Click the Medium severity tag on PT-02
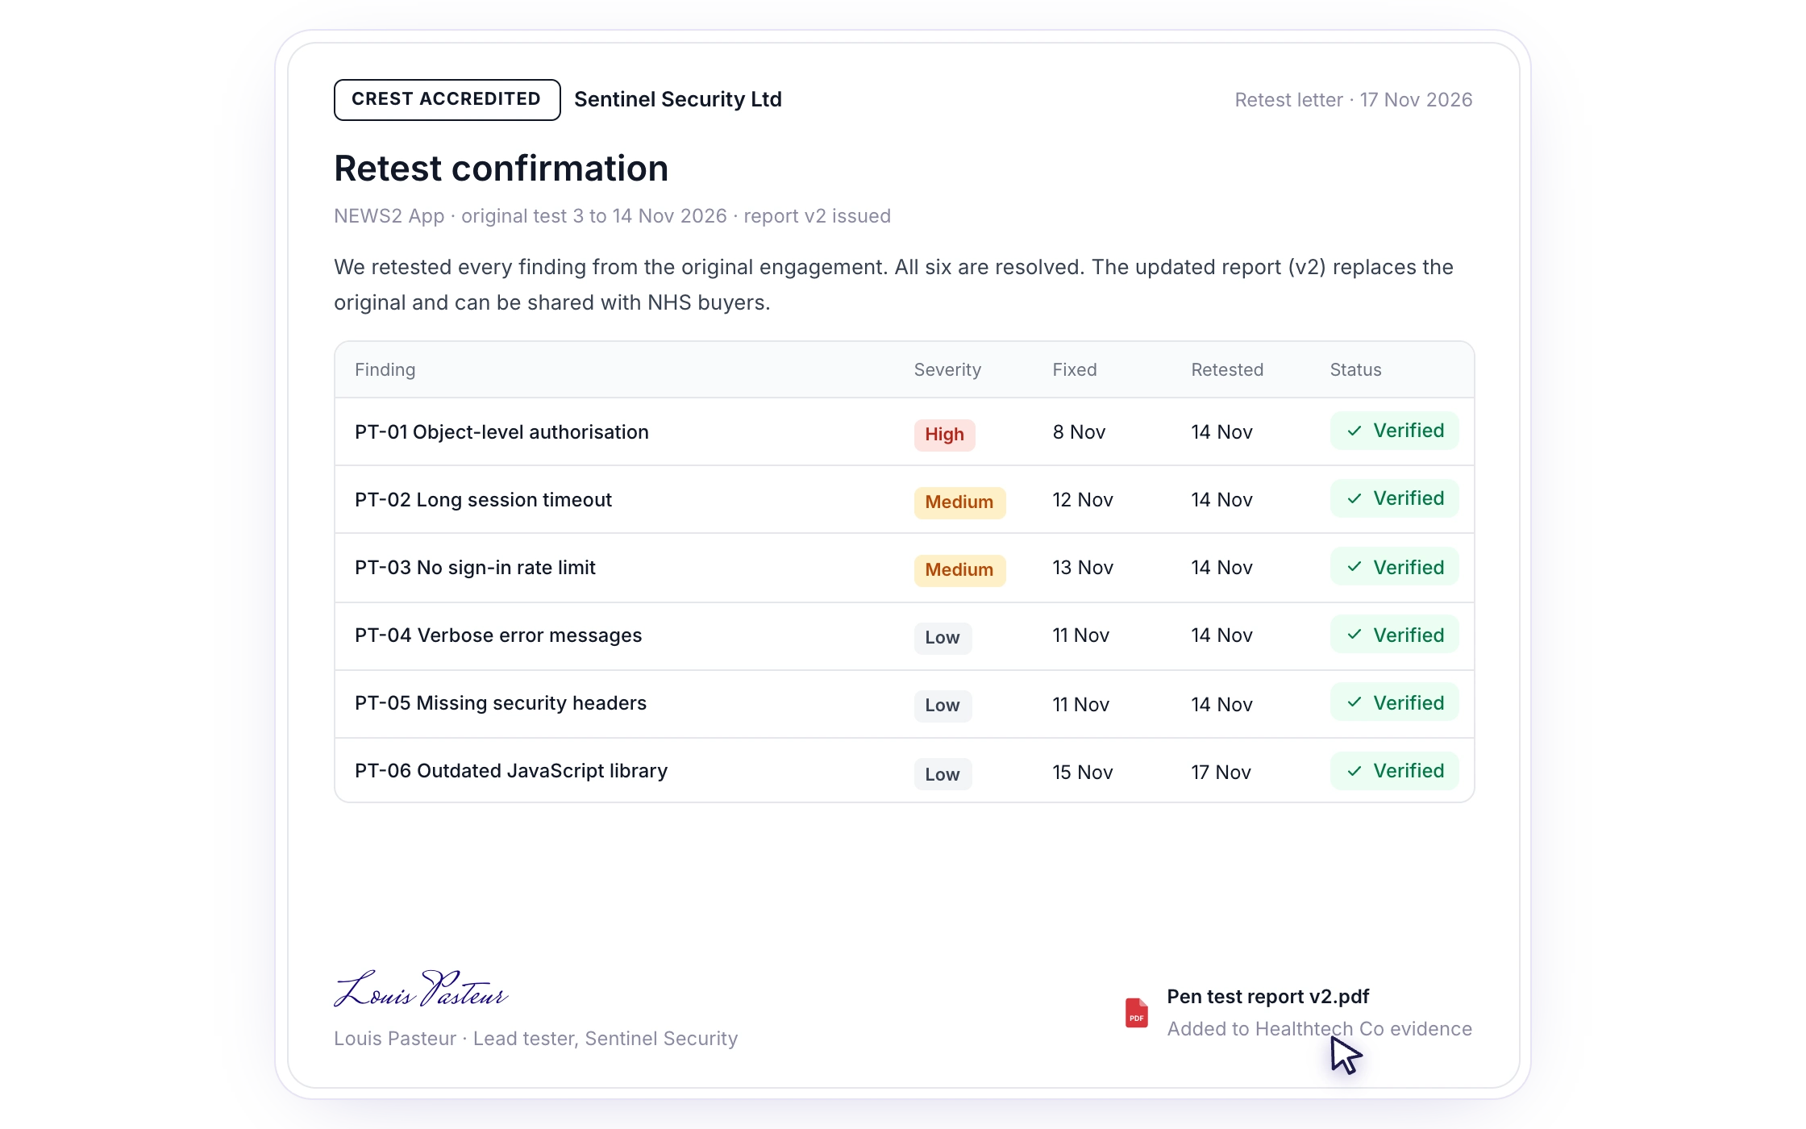Viewport: 1806px width, 1129px height. point(959,502)
